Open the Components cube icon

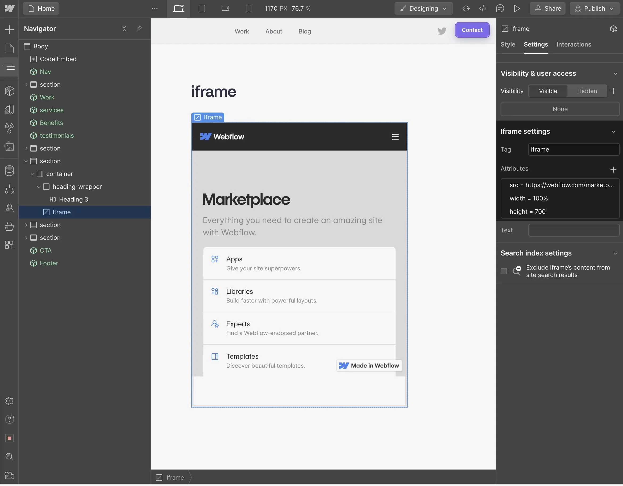9,91
